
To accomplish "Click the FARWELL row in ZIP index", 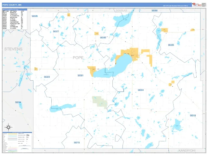I will (13, 20).
